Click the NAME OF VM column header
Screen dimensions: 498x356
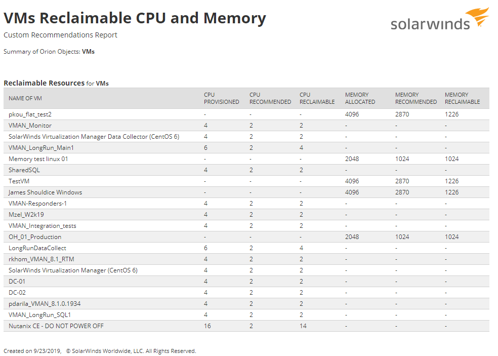pyautogui.click(x=25, y=98)
